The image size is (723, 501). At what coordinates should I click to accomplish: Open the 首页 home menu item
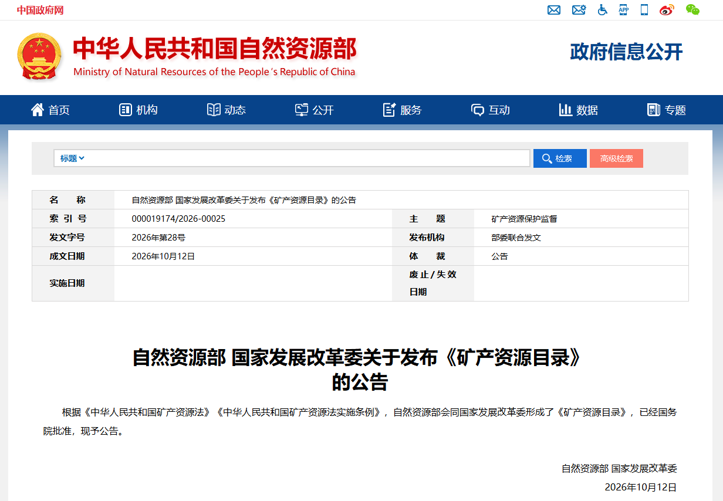point(50,110)
